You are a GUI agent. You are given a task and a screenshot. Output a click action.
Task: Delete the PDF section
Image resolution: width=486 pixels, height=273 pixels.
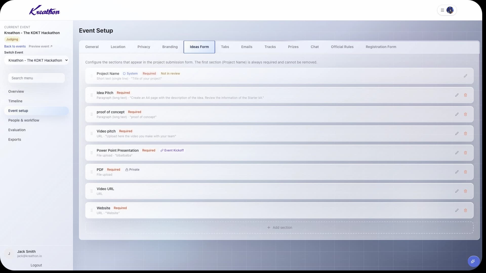click(x=465, y=172)
